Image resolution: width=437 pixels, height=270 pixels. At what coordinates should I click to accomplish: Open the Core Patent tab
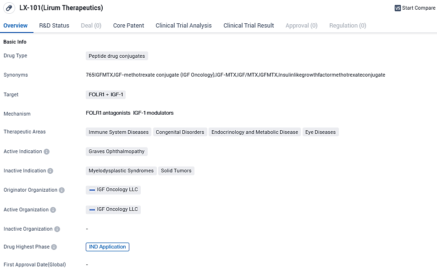pyautogui.click(x=128, y=26)
